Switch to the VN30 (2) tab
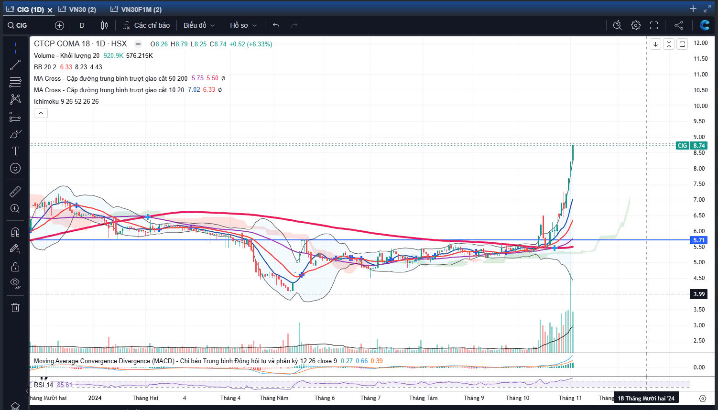This screenshot has width=718, height=410. coord(77,10)
